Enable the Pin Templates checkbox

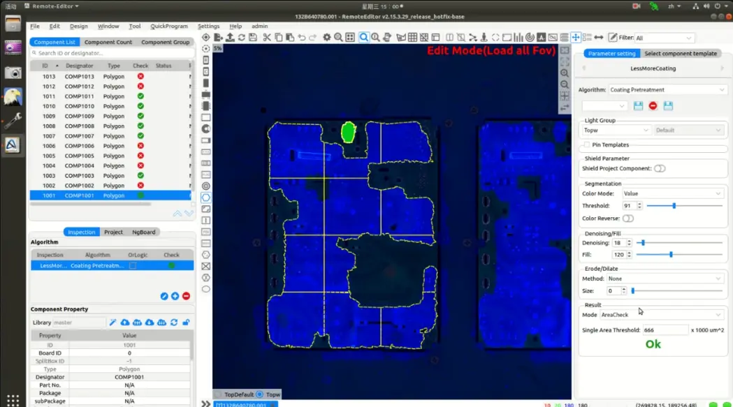click(x=587, y=145)
